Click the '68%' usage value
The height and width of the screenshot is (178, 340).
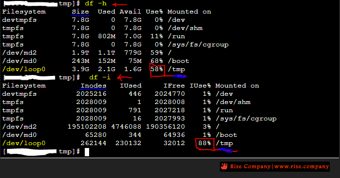pyautogui.click(x=156, y=61)
